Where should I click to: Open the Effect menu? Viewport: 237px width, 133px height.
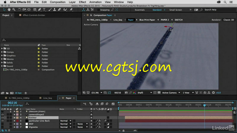tap(82, 2)
